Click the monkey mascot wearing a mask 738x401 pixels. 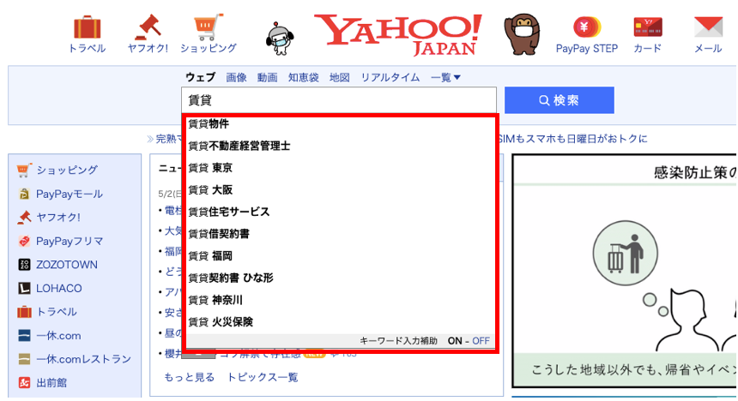tap(522, 35)
